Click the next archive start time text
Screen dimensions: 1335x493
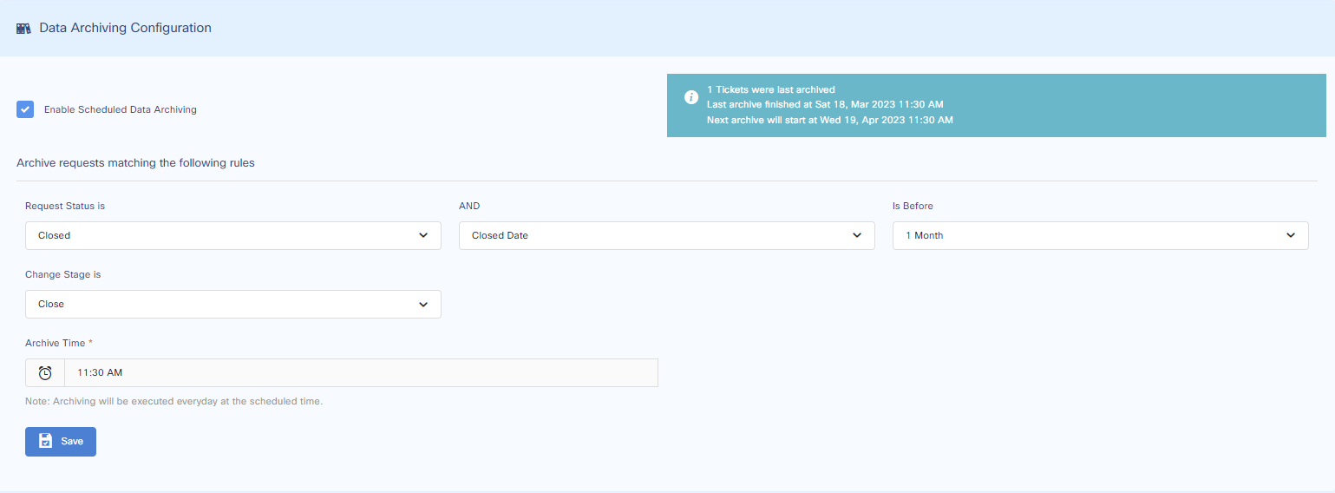[x=829, y=121]
